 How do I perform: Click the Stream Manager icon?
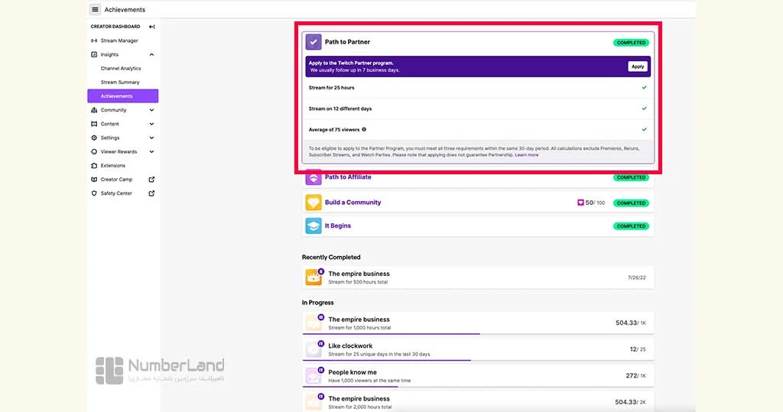click(94, 41)
